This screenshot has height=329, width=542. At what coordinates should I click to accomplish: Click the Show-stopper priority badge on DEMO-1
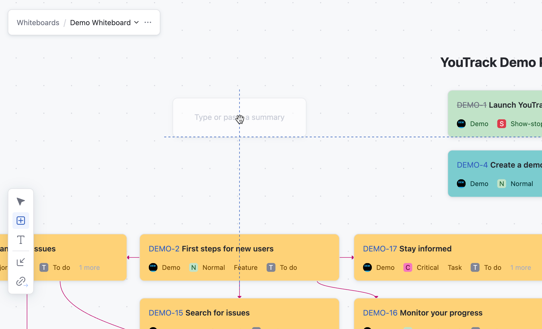[501, 124]
